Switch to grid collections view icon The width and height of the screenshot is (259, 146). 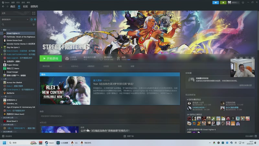click(x=34, y=13)
